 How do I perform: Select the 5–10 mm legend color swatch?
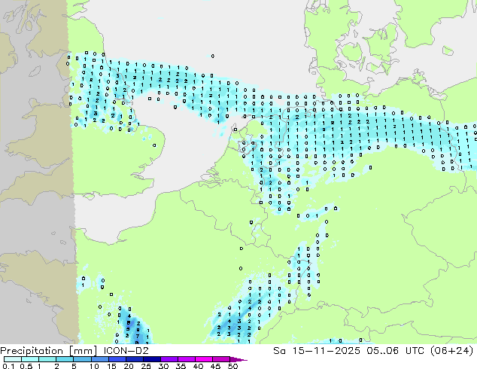82,359
